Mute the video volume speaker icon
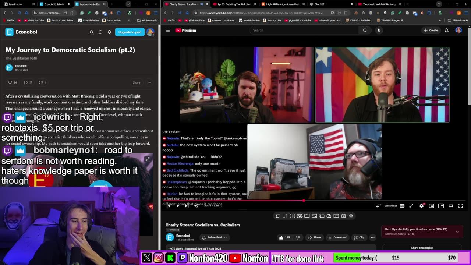Image resolution: width=471 pixels, height=265 pixels. [x=196, y=206]
